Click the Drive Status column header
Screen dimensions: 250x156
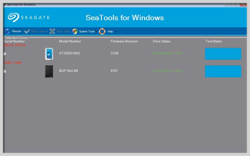click(x=162, y=41)
